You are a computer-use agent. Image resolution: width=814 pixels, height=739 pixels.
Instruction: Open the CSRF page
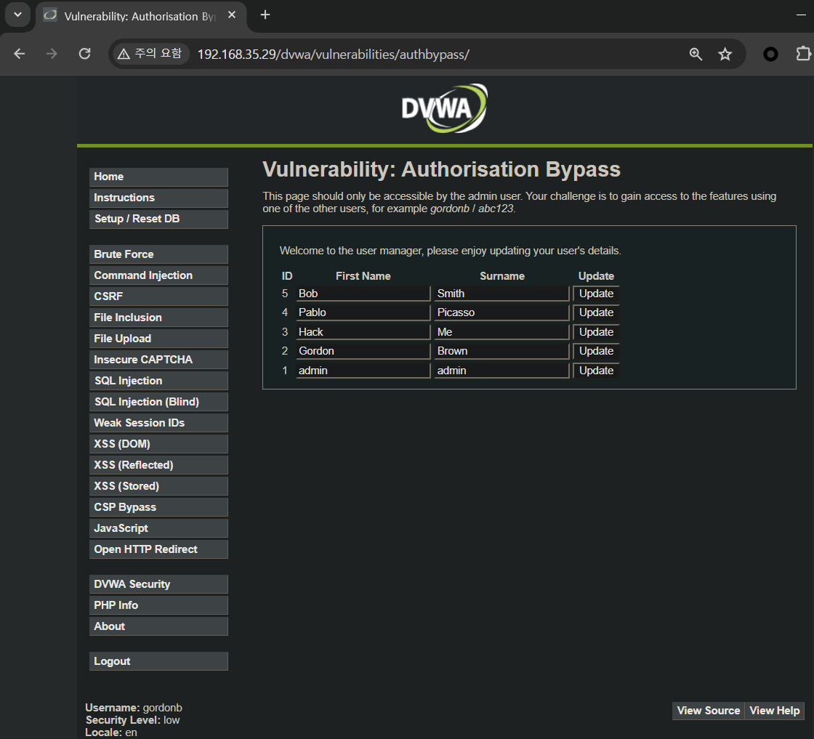pyautogui.click(x=158, y=296)
